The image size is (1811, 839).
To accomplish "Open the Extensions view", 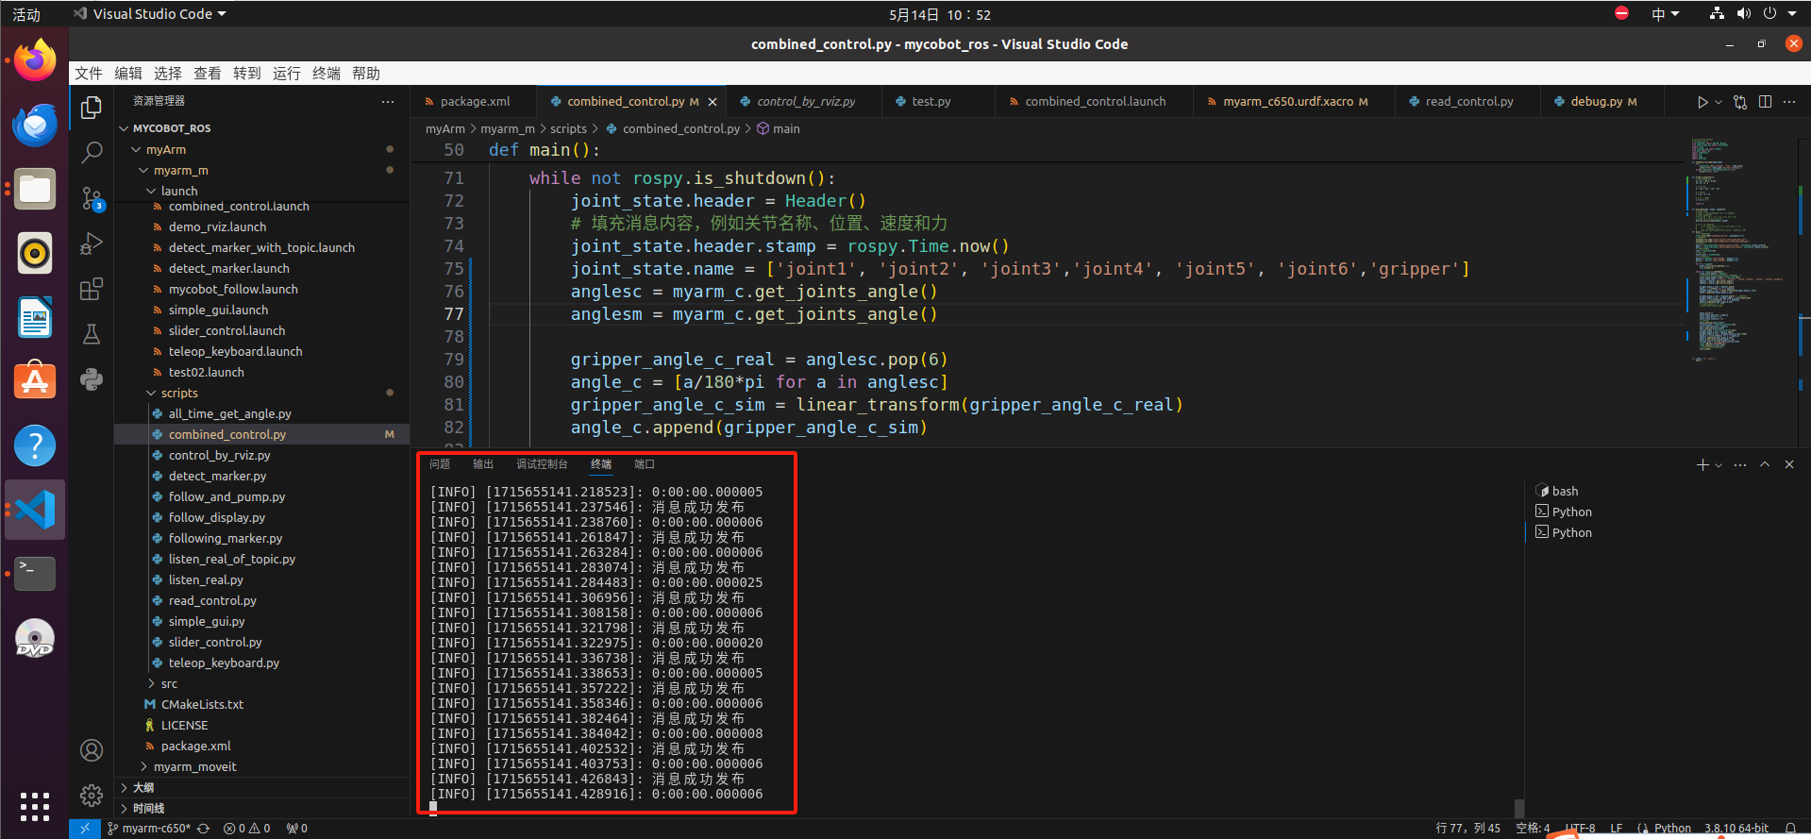I will click(x=92, y=289).
